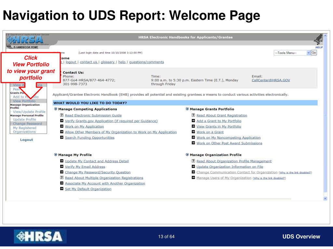Click the scrollbar up arrow
This screenshot has width=333, height=249.
(325, 36)
